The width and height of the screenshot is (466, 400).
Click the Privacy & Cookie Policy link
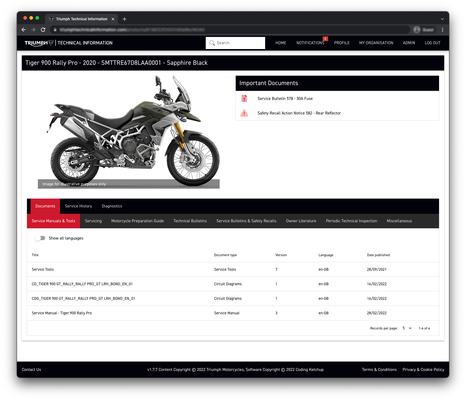click(423, 370)
